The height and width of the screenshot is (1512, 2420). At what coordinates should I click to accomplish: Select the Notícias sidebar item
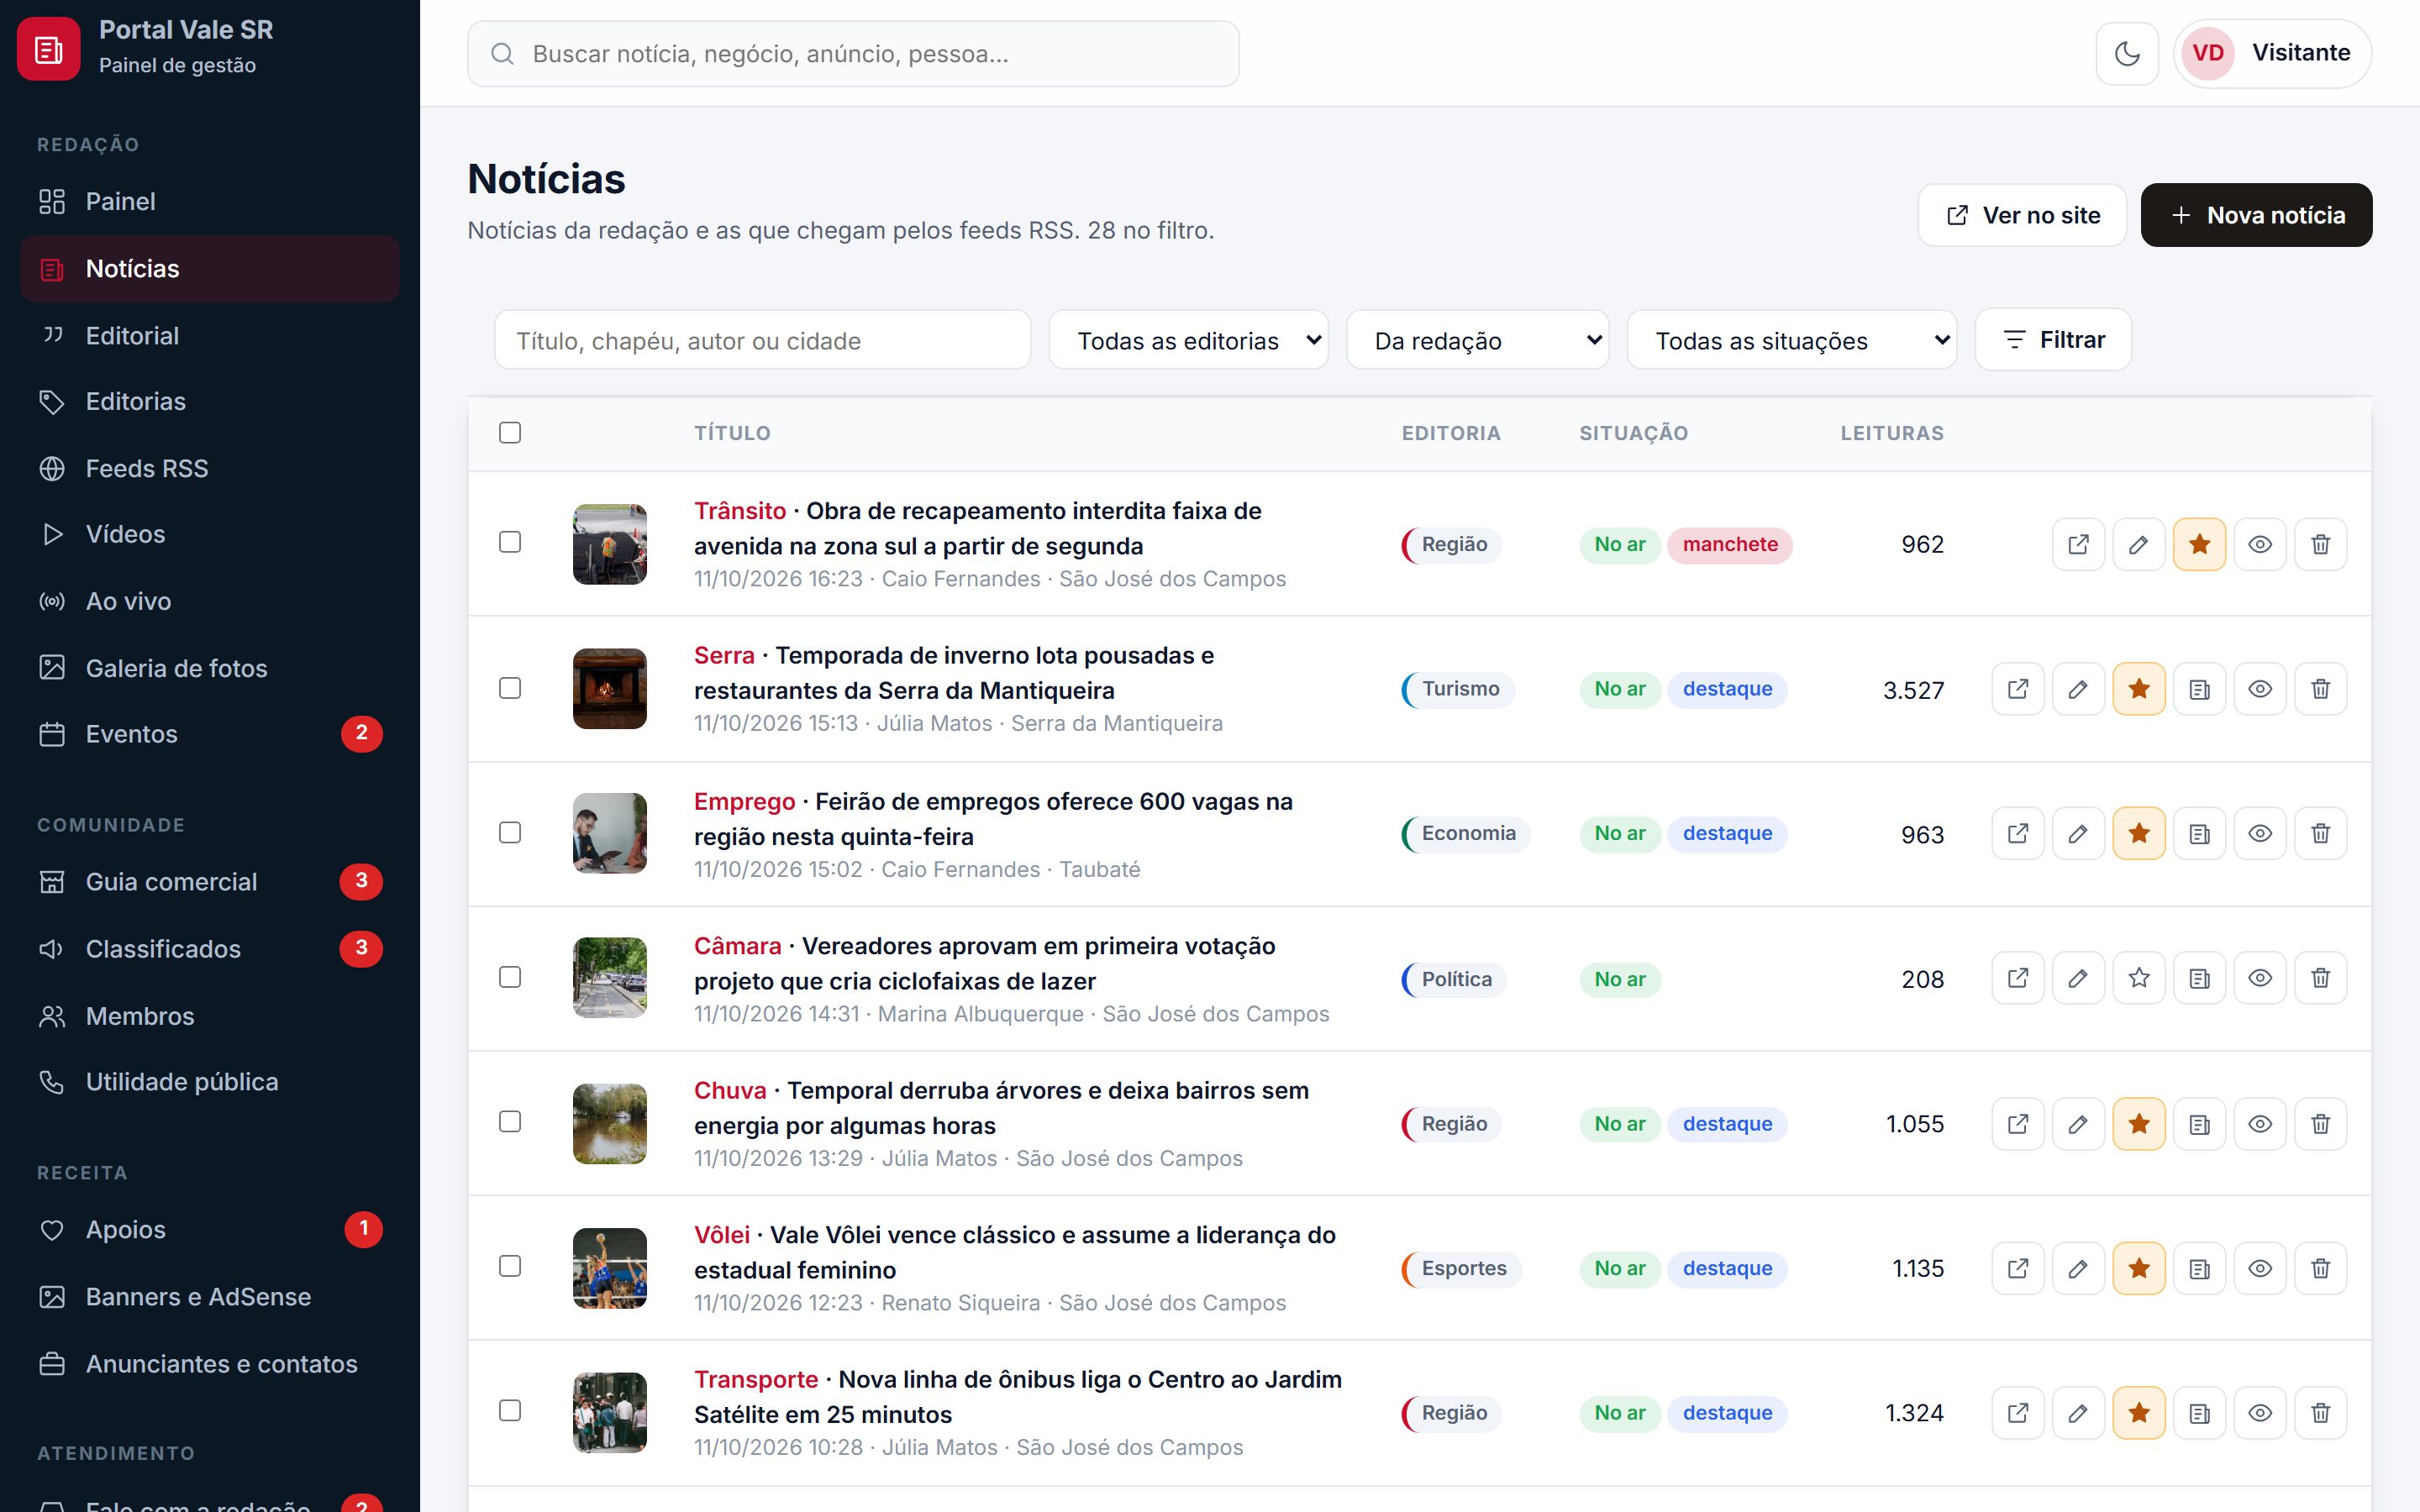point(210,269)
